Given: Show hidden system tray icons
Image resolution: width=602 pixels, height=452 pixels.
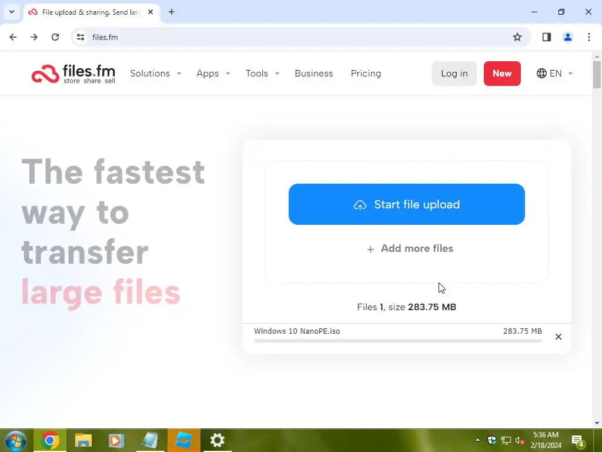Looking at the screenshot, I should point(477,440).
